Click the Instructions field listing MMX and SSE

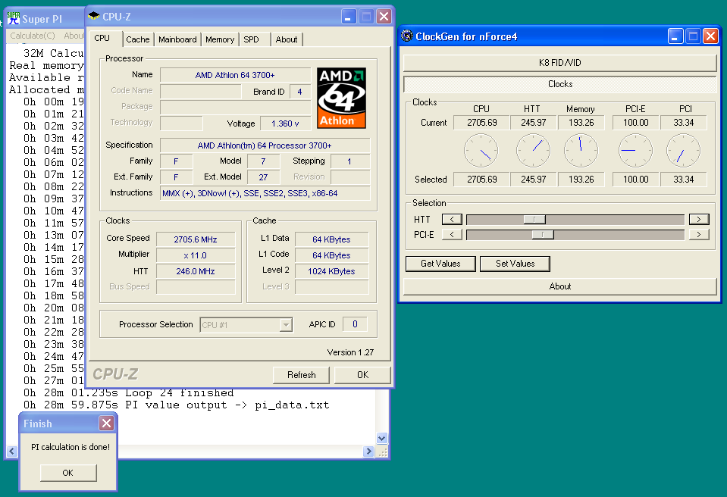click(265, 193)
